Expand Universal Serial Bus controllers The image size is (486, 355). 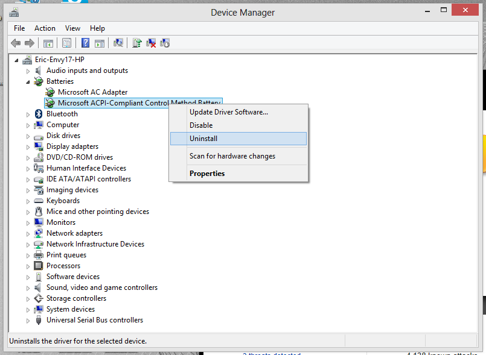(x=28, y=320)
